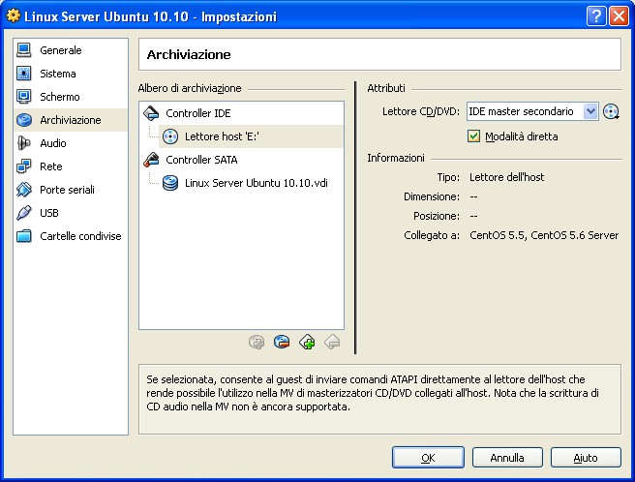This screenshot has width=635, height=482.
Task: Open the Lettore CD/DVD dropdown list
Action: [590, 112]
